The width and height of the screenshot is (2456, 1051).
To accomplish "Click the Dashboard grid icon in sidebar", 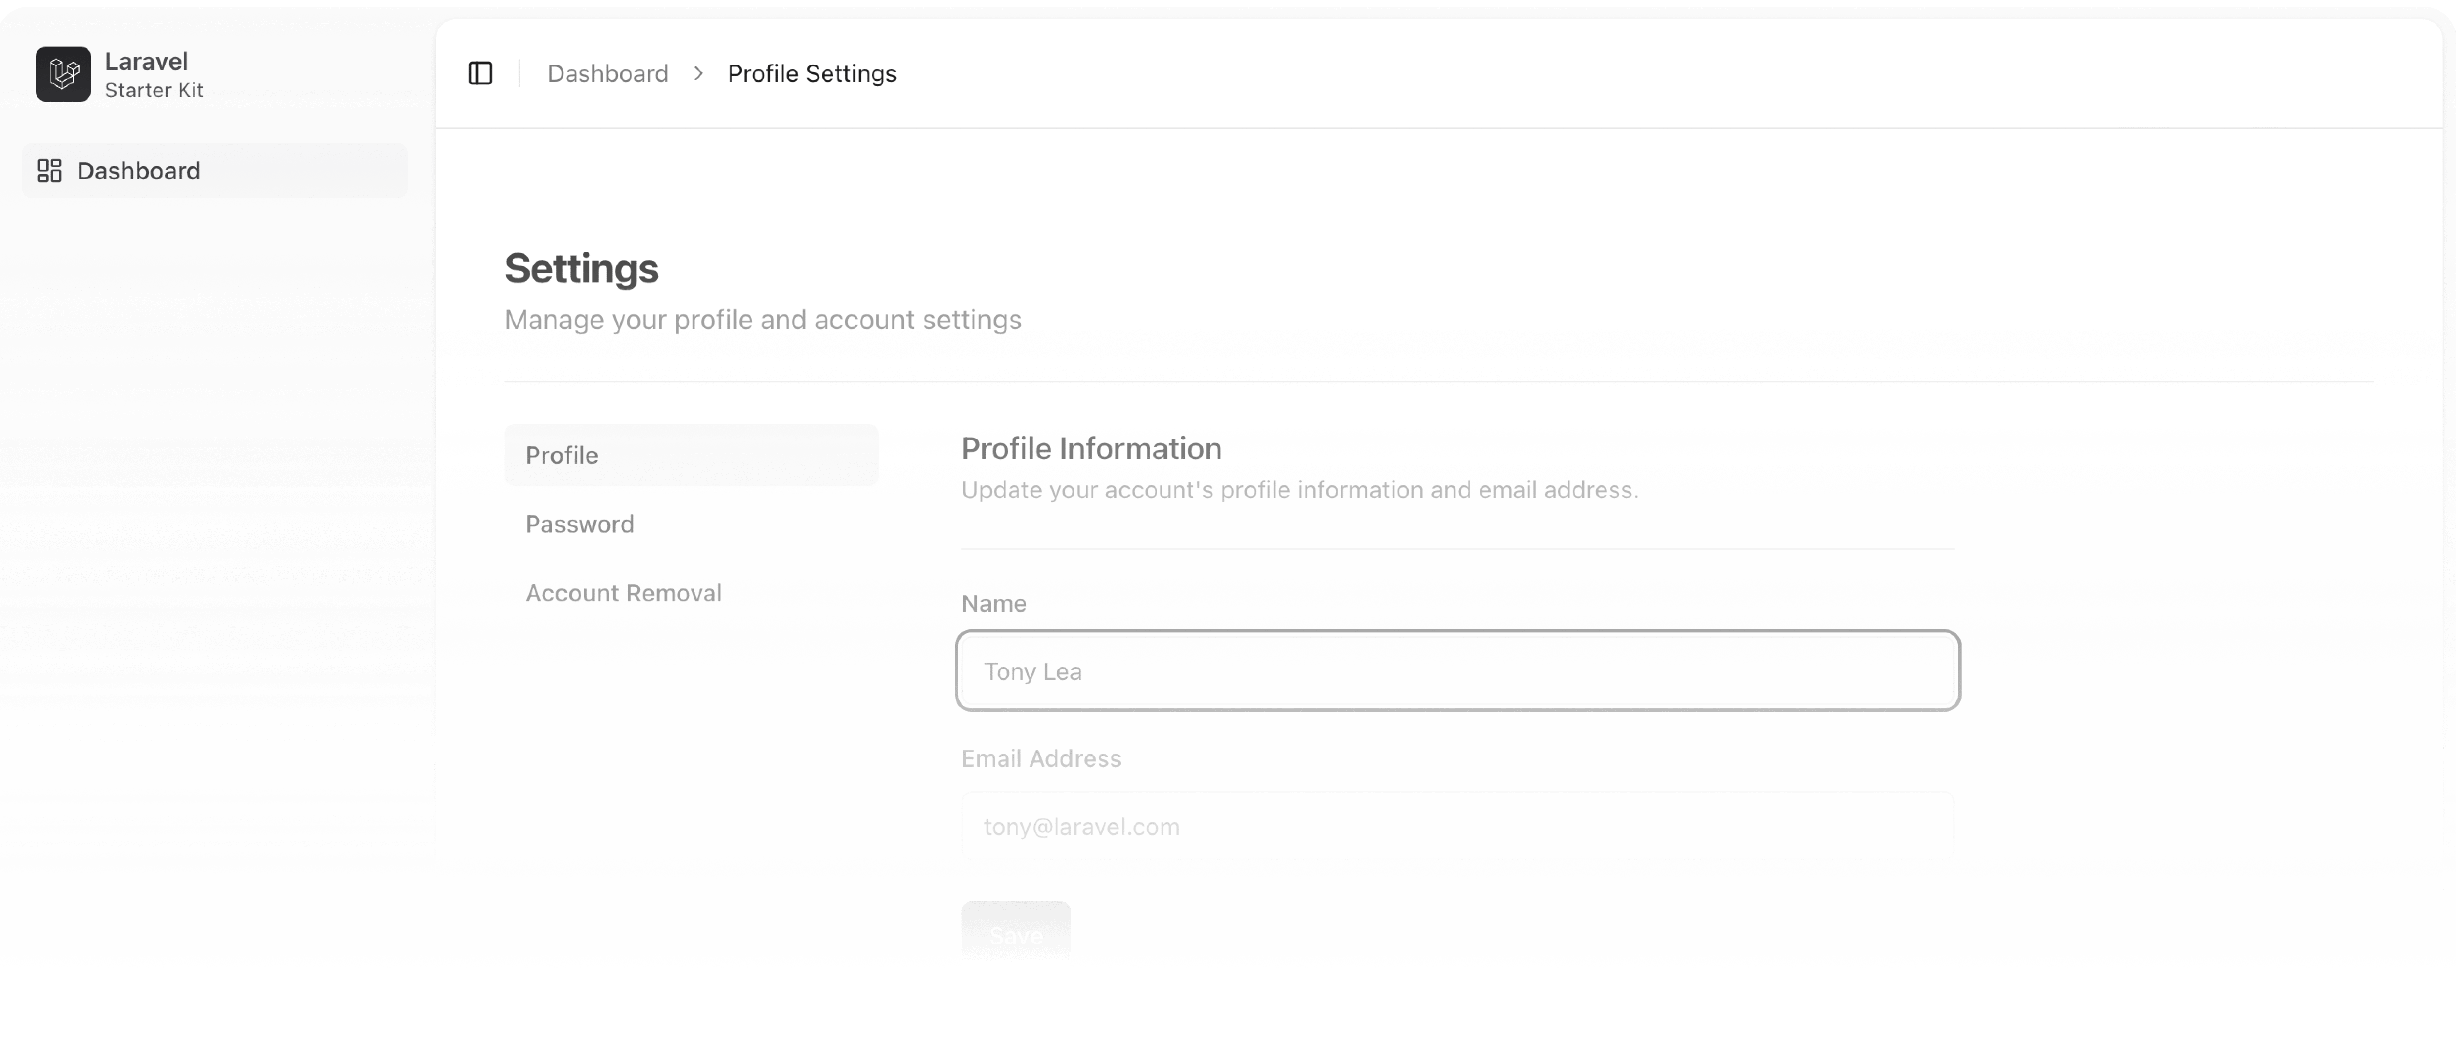I will (50, 171).
